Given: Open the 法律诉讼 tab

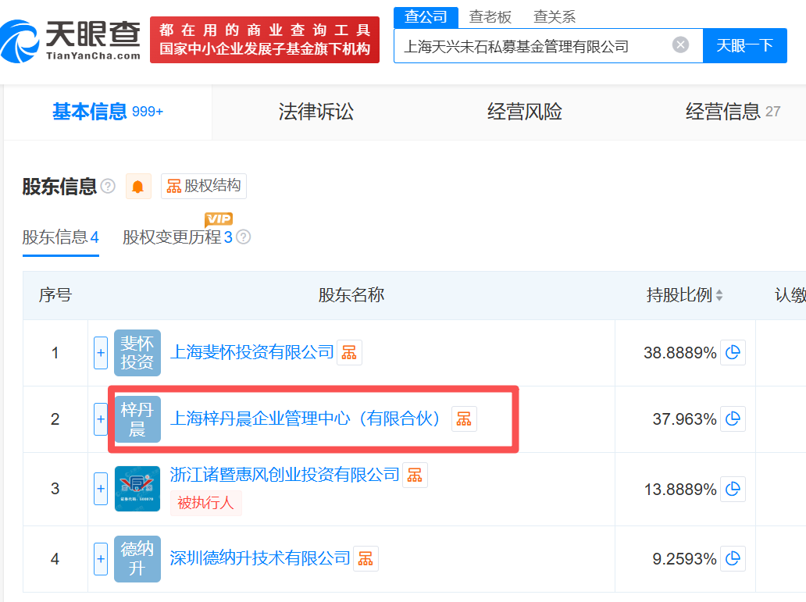Looking at the screenshot, I should [316, 112].
